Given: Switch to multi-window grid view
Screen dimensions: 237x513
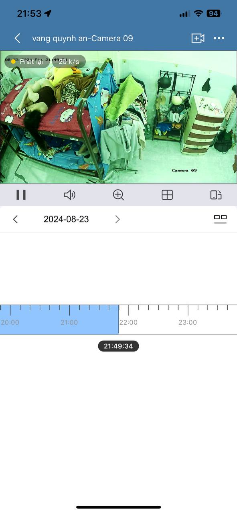Looking at the screenshot, I should point(167,195).
